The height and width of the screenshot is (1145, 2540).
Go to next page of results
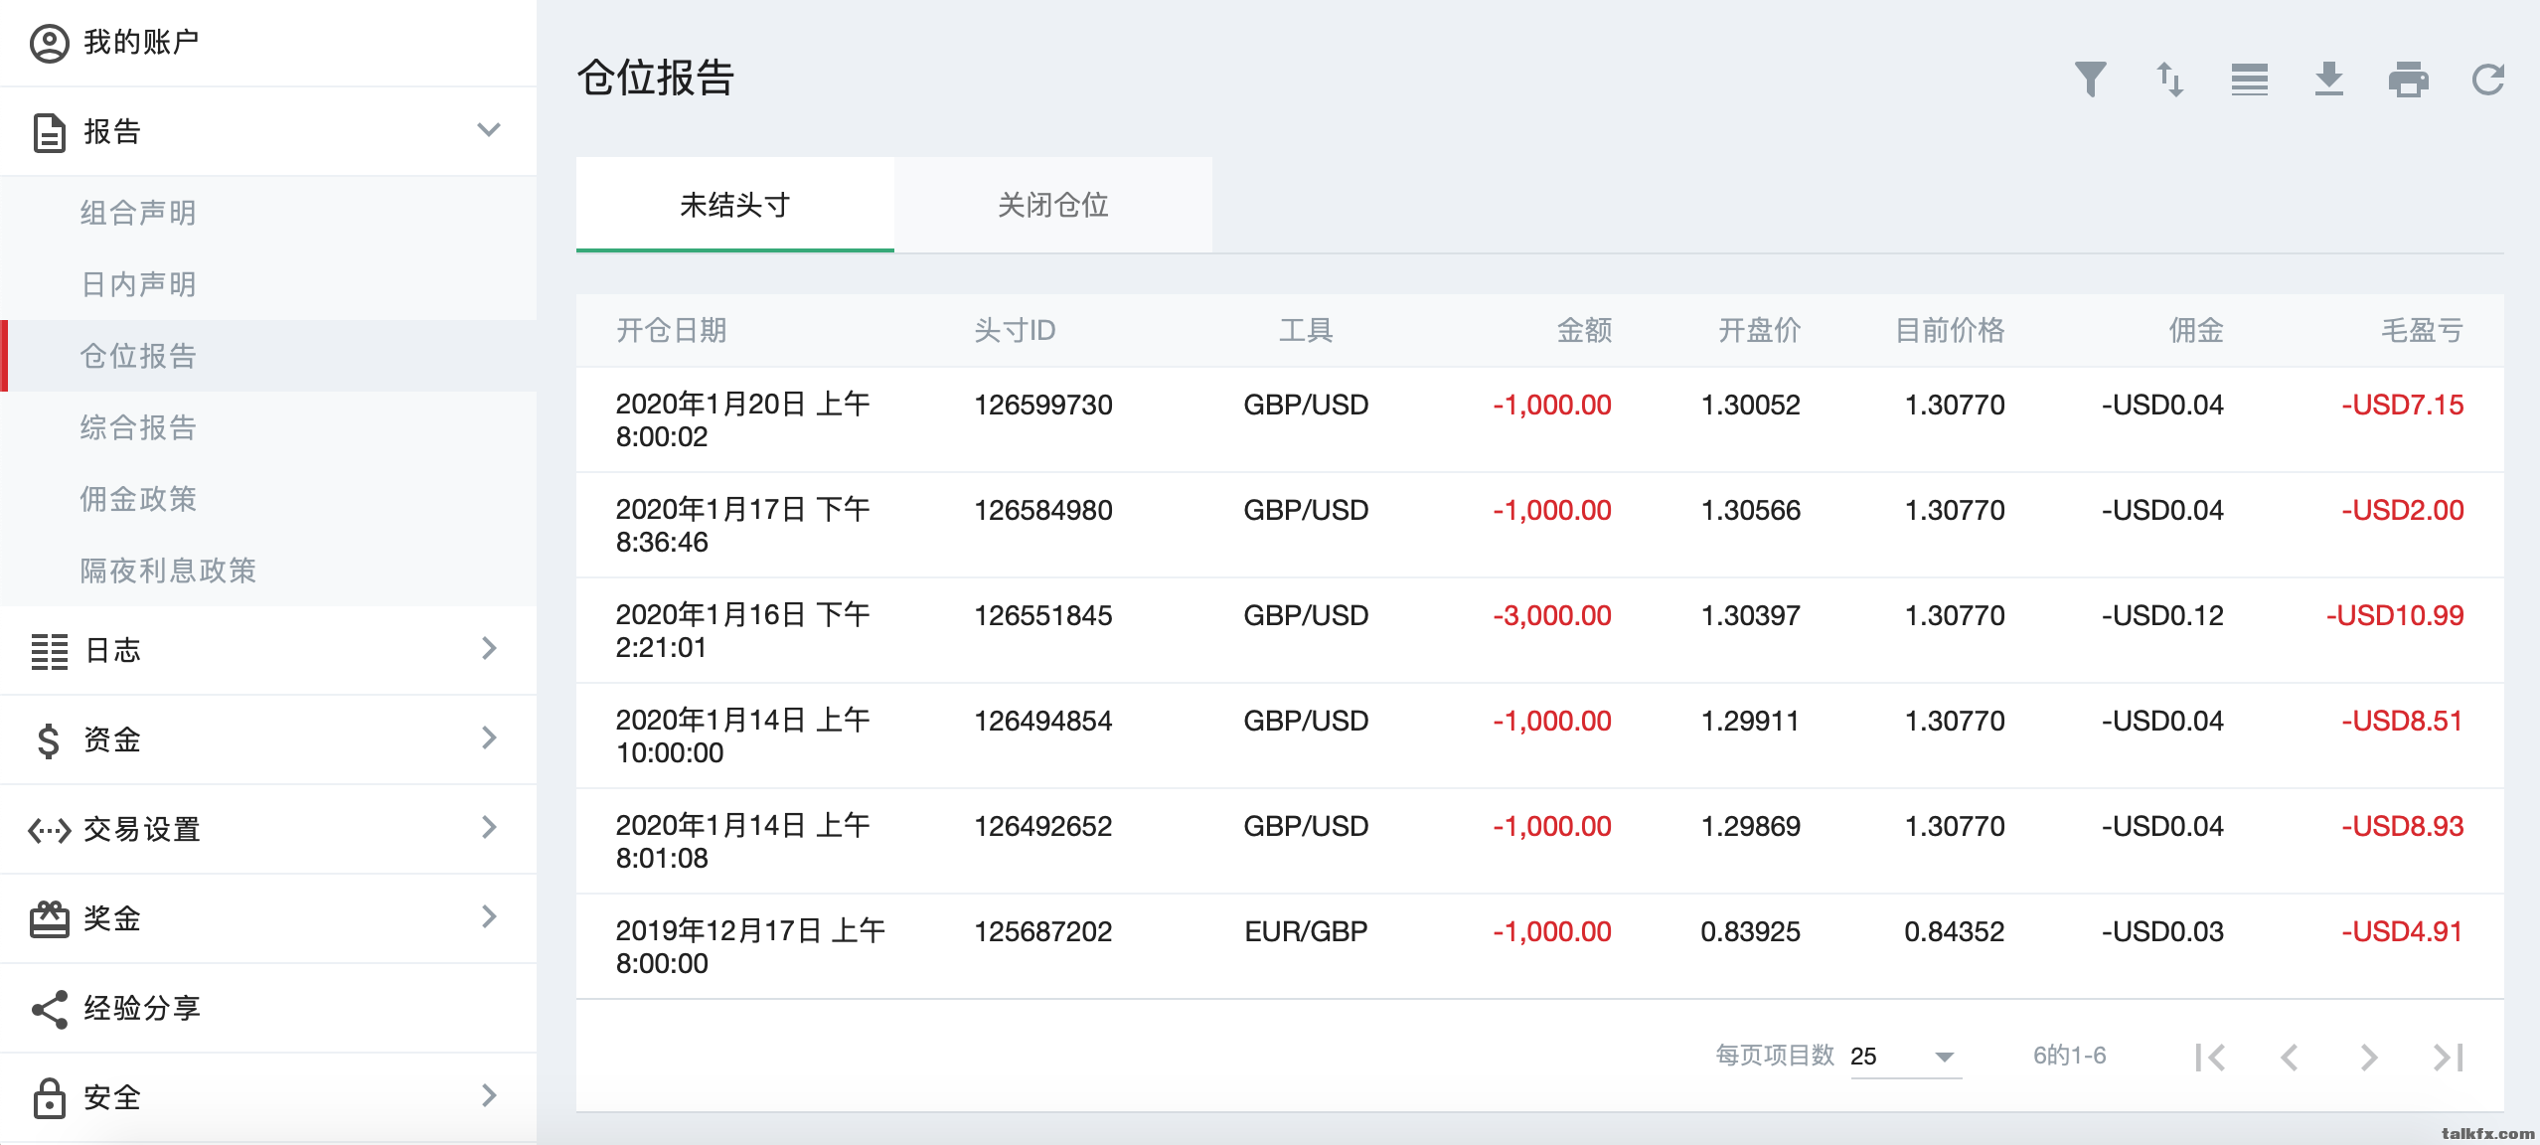(2368, 1057)
